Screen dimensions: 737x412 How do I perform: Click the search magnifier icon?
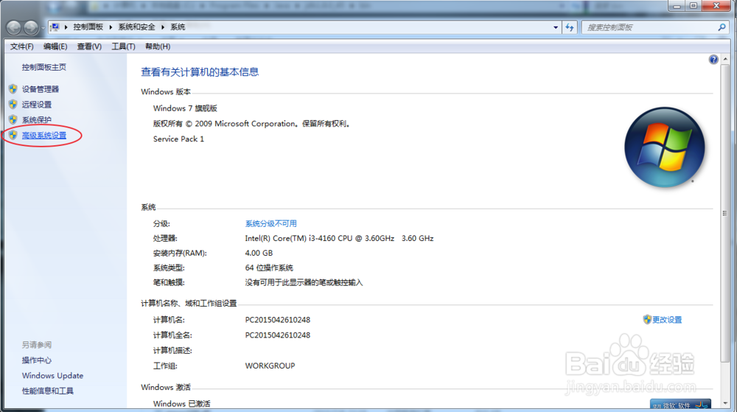[x=722, y=27]
